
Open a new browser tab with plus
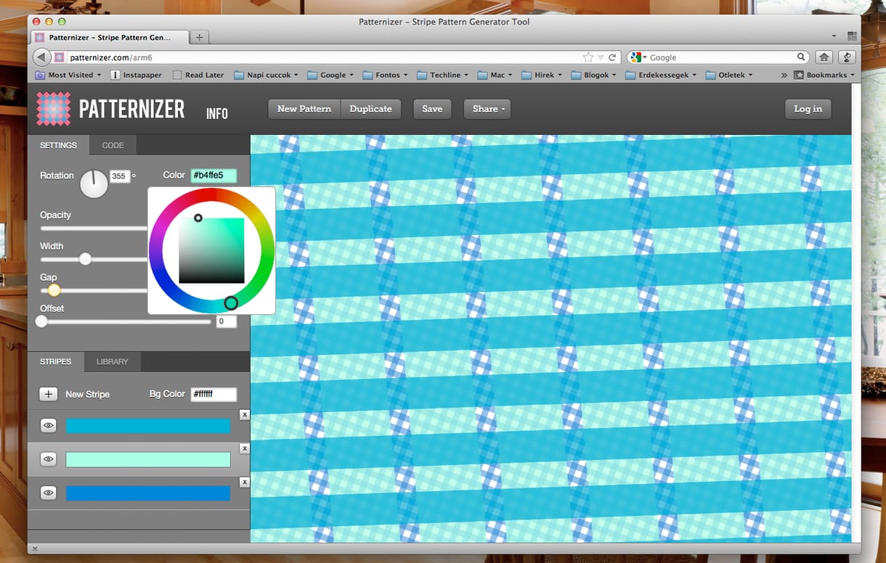pos(200,37)
